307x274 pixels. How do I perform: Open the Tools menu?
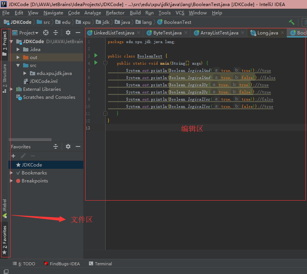pyautogui.click(x=164, y=13)
